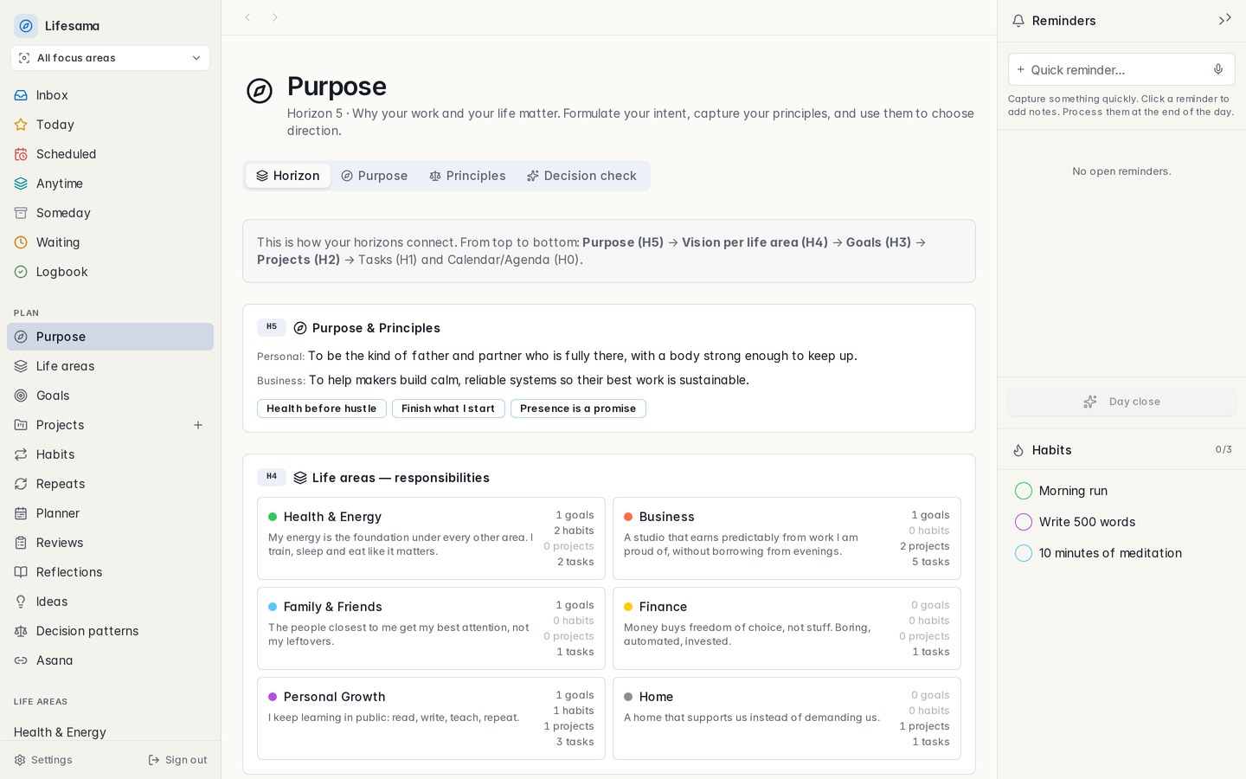Image resolution: width=1246 pixels, height=779 pixels.
Task: Click the Decision patterns scale icon
Action: (x=21, y=631)
